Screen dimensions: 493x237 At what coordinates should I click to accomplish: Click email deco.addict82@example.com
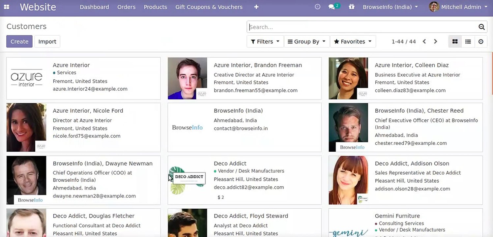249,187
